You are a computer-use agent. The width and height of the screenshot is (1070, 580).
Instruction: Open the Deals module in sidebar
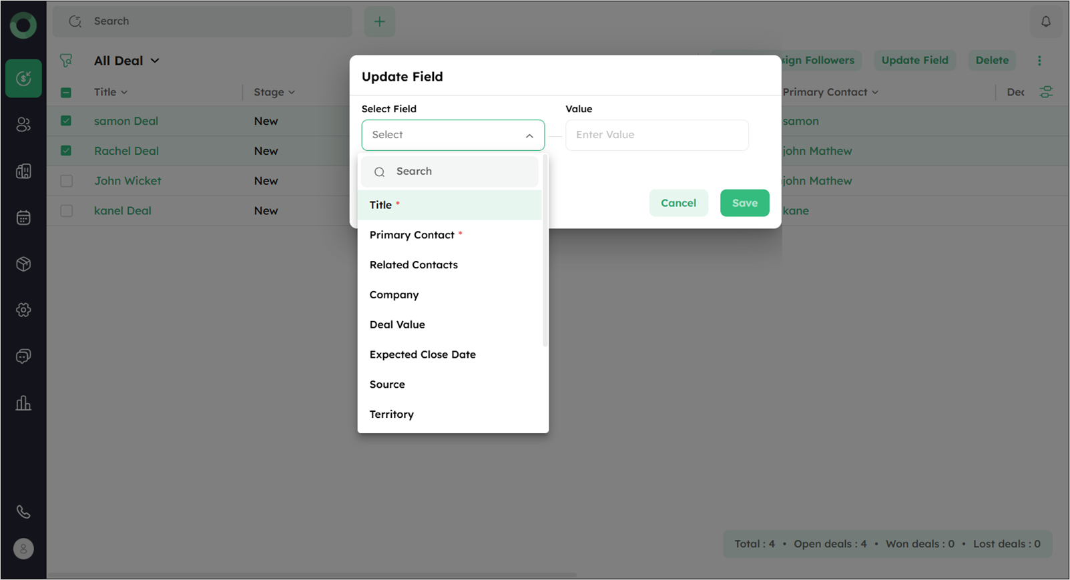coord(23,79)
